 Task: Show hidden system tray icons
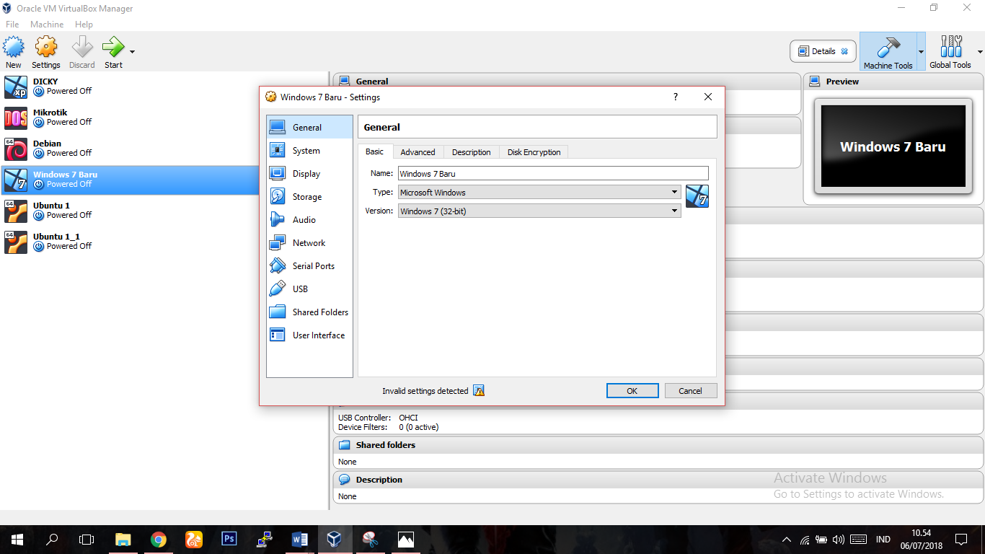click(x=787, y=540)
